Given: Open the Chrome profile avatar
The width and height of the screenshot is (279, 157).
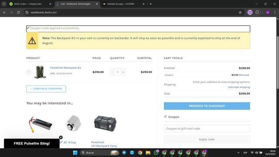Looking at the screenshot, I should (267, 13).
